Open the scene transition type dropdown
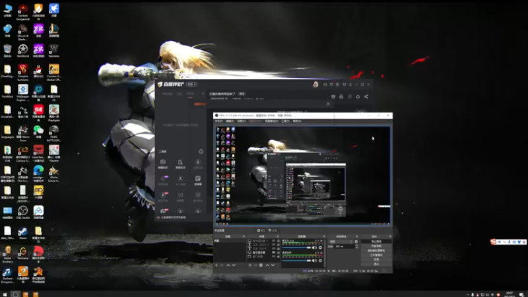The height and width of the screenshot is (297, 528). 341,242
